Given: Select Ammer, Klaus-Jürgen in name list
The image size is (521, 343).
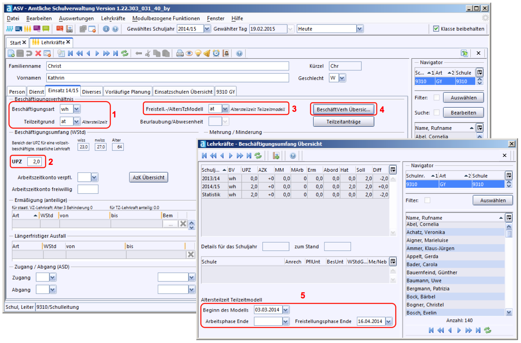Looking at the screenshot, I should point(455,249).
